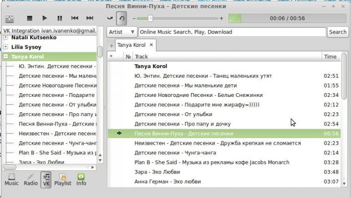The image size is (351, 198).
Task: Click the Search button
Action: 337,32
